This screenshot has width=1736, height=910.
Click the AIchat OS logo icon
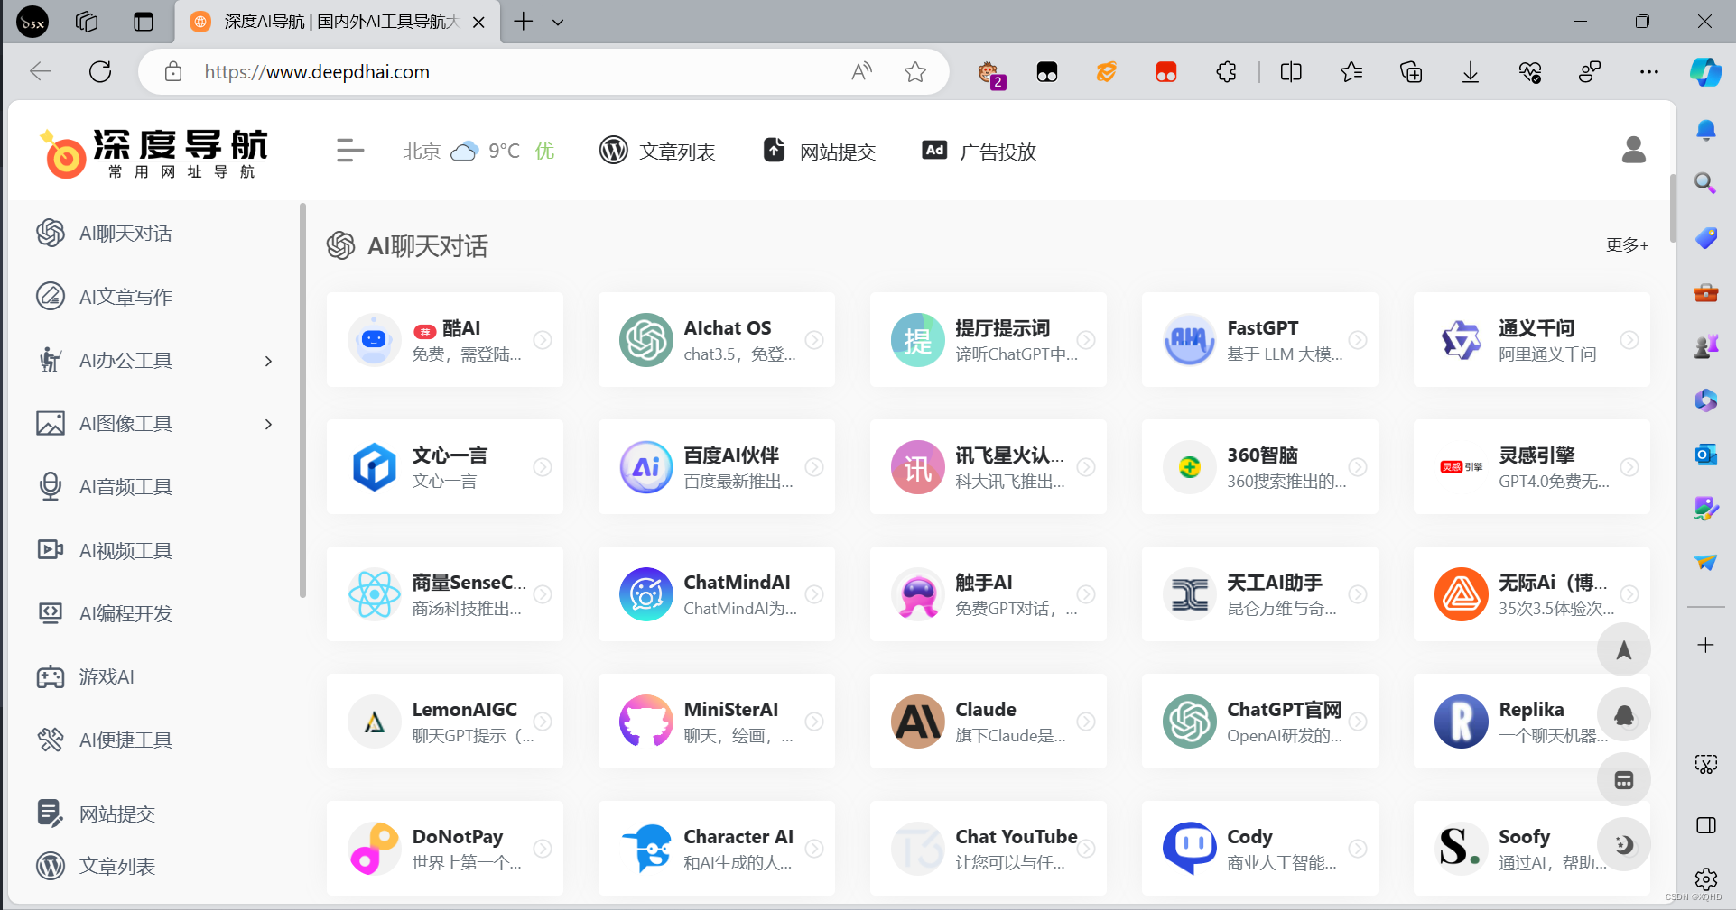[645, 340]
